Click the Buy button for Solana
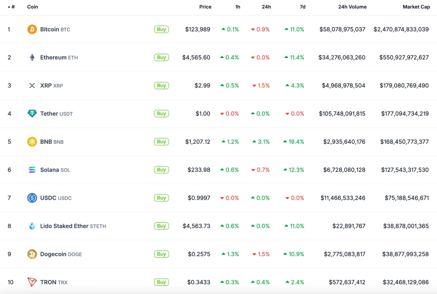 [161, 169]
